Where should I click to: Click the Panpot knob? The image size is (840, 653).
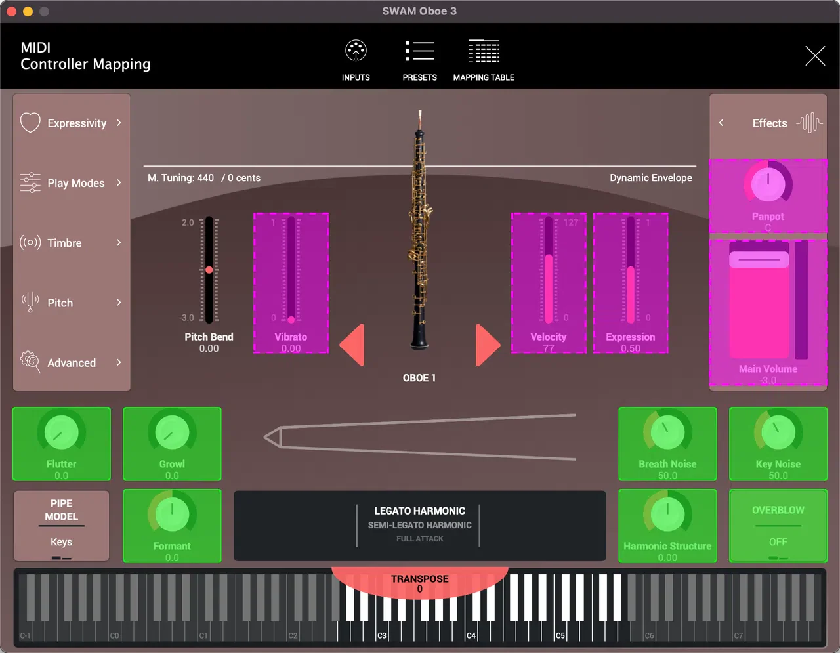point(768,184)
